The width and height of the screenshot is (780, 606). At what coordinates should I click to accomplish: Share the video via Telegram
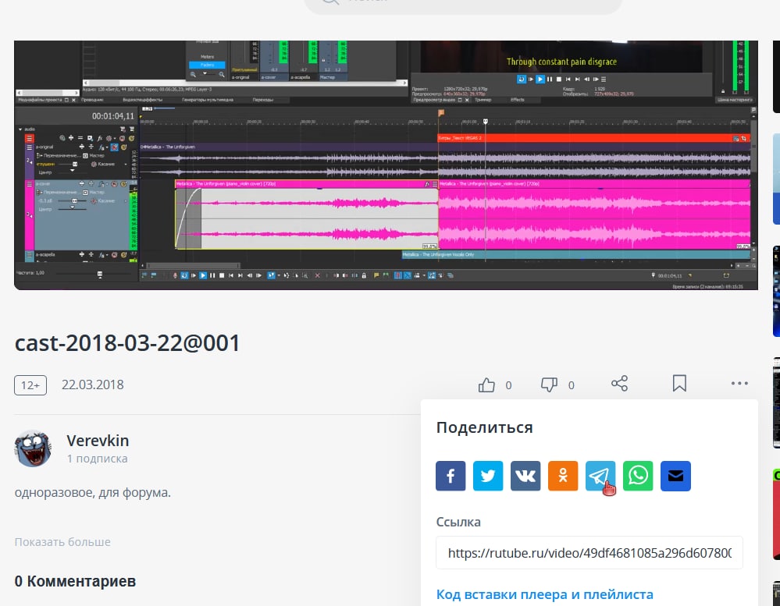point(600,476)
